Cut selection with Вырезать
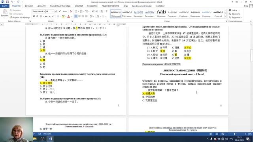Viewport: 253px width, 142px height. coord(15,10)
